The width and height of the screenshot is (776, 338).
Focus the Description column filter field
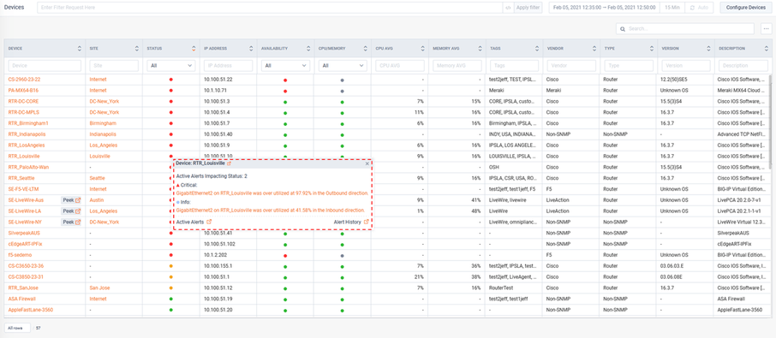743,65
